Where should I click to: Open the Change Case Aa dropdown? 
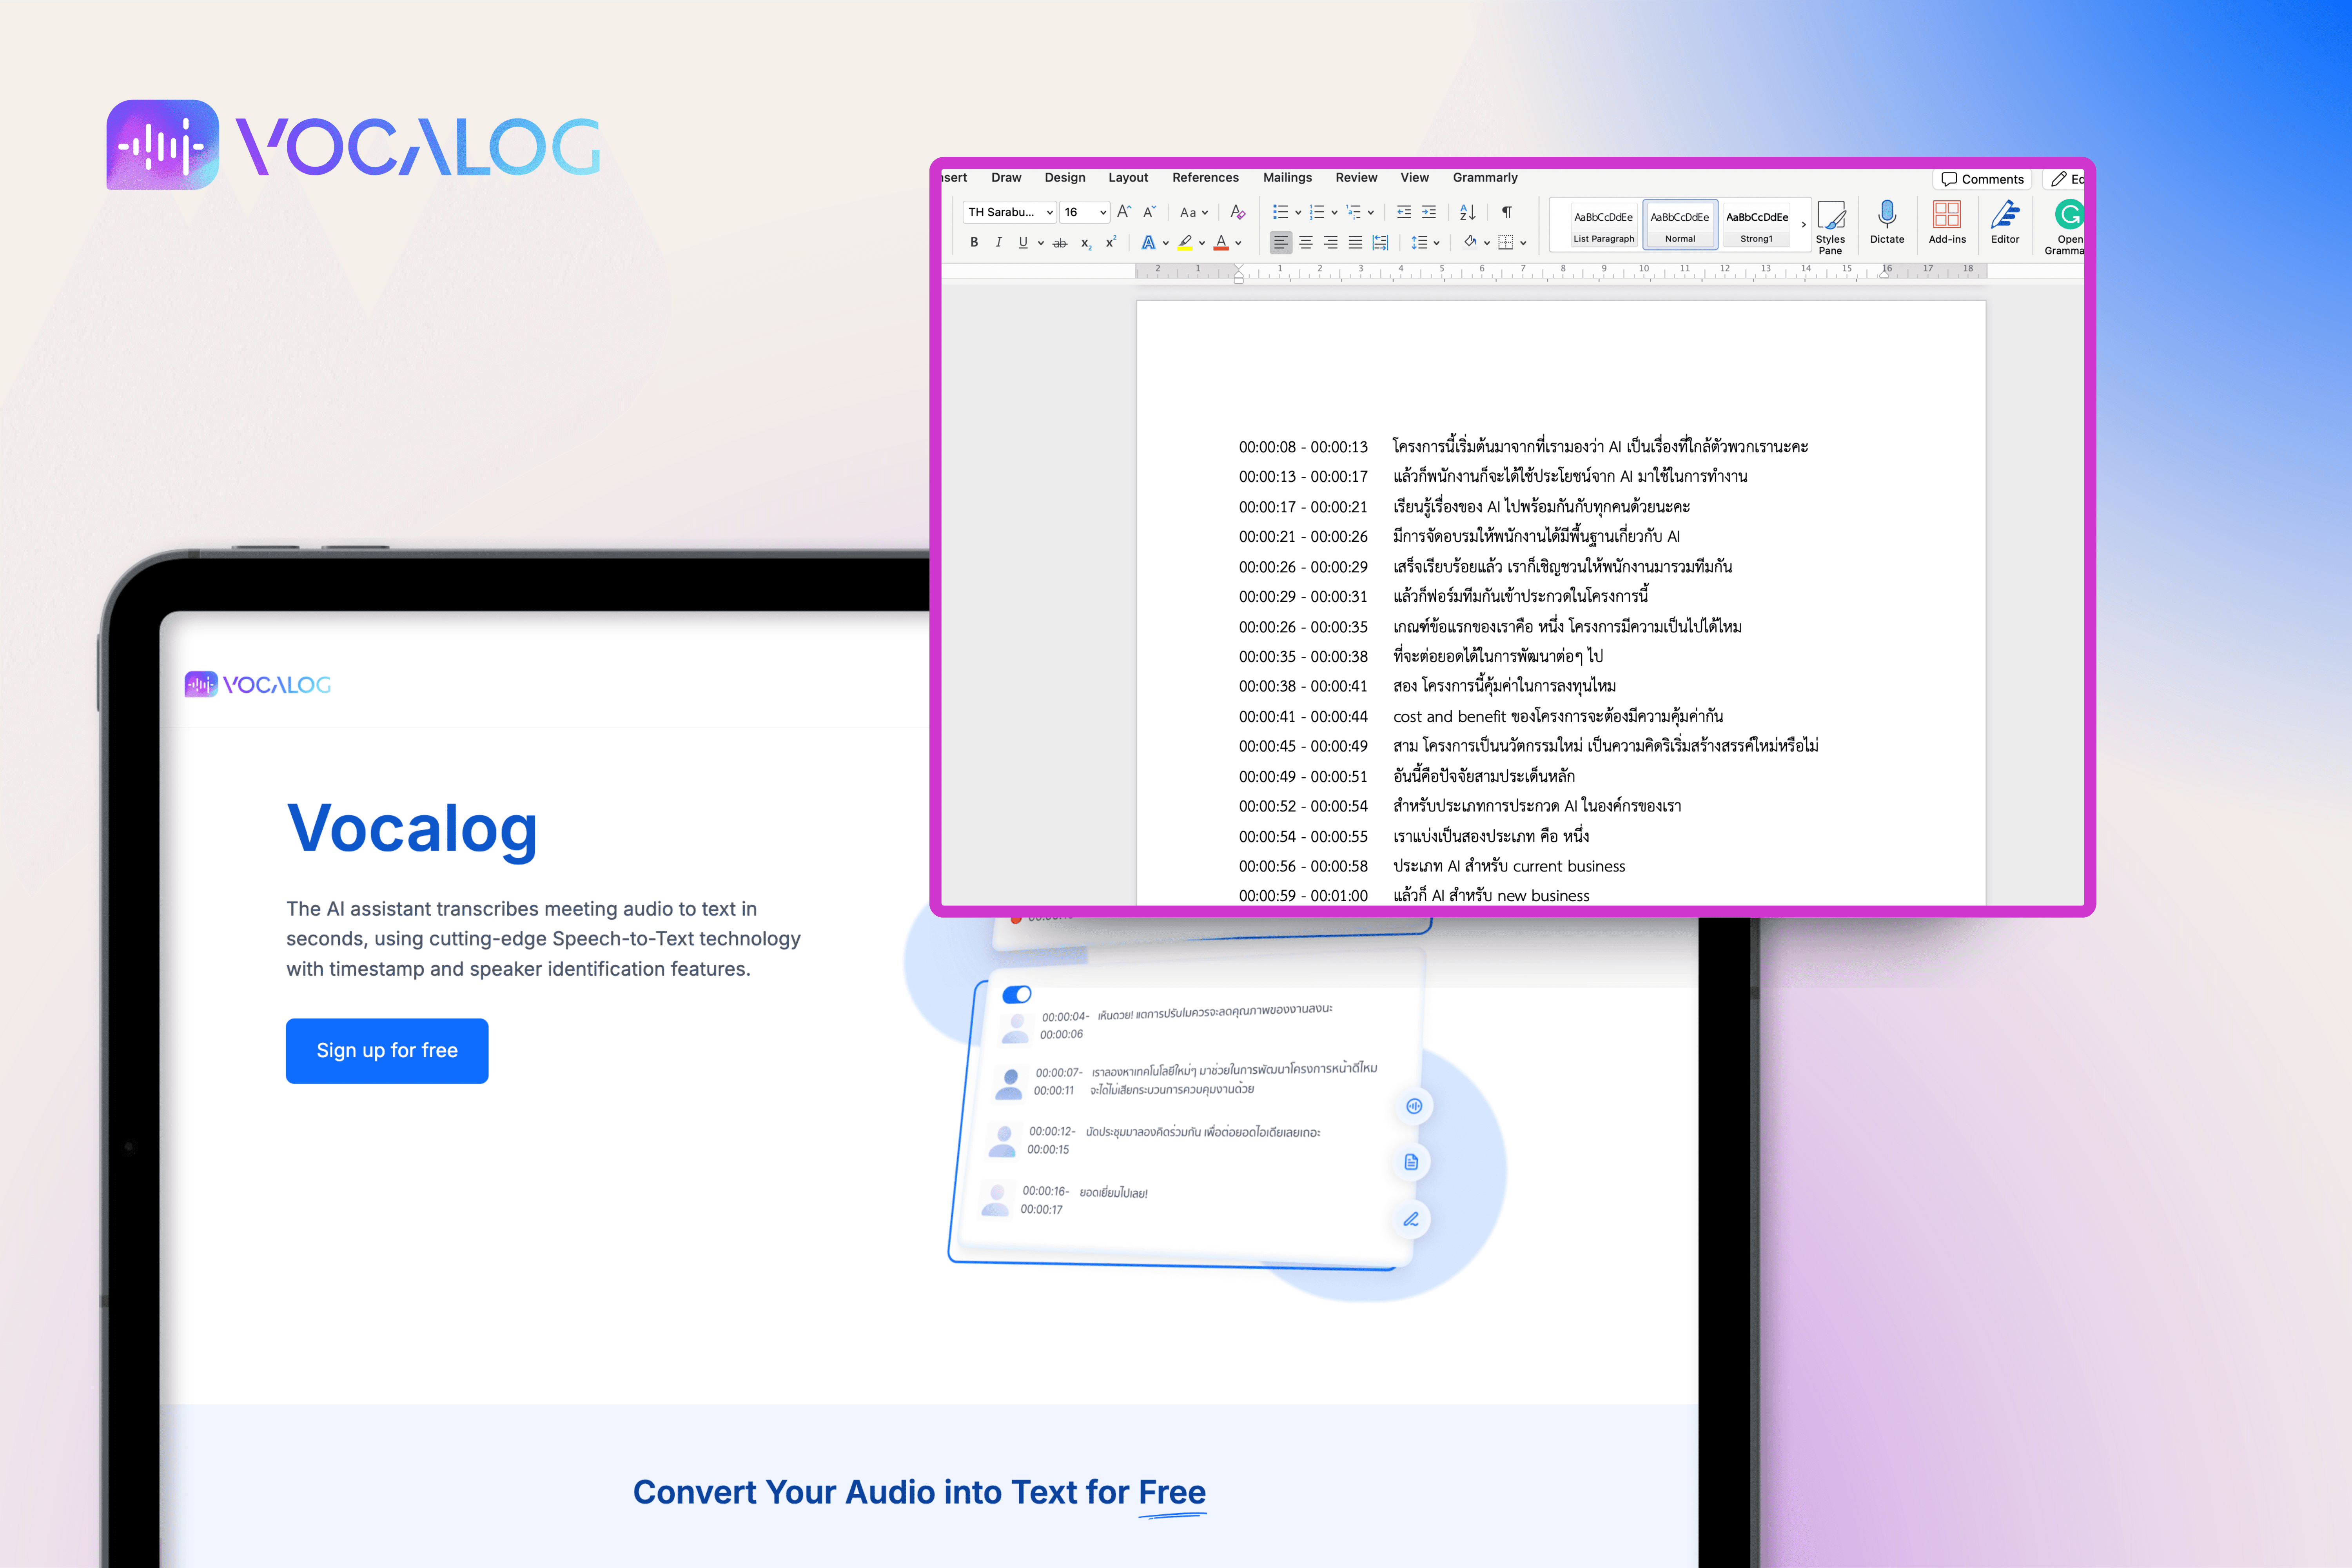pyautogui.click(x=1194, y=212)
